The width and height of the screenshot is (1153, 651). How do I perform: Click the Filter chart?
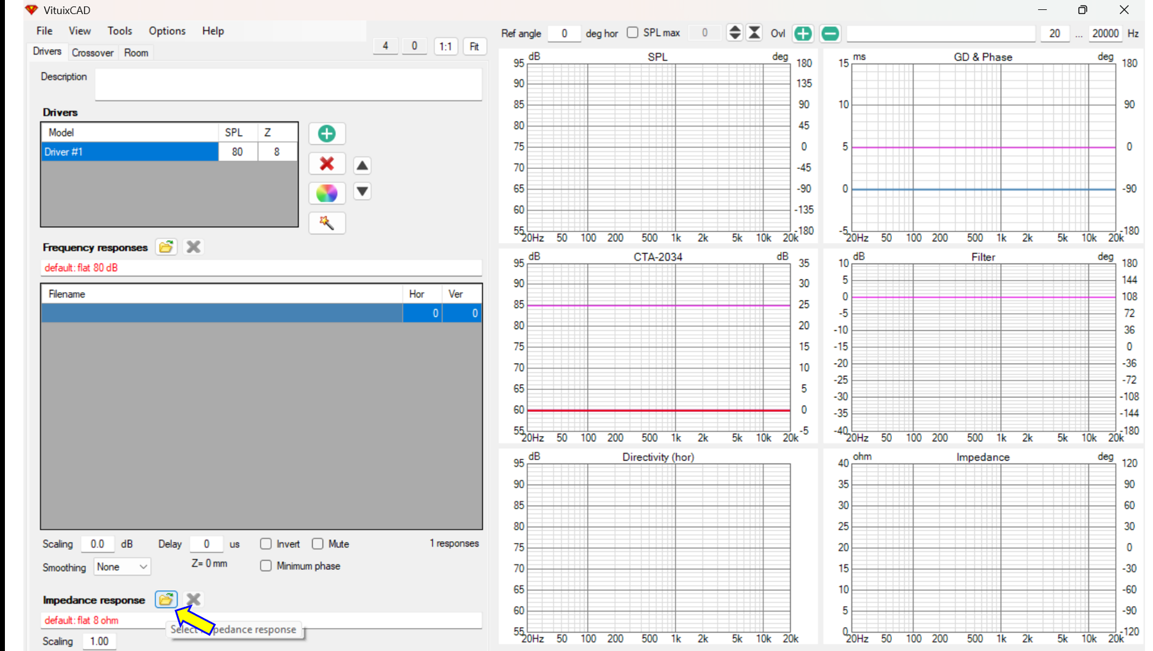tap(983, 347)
